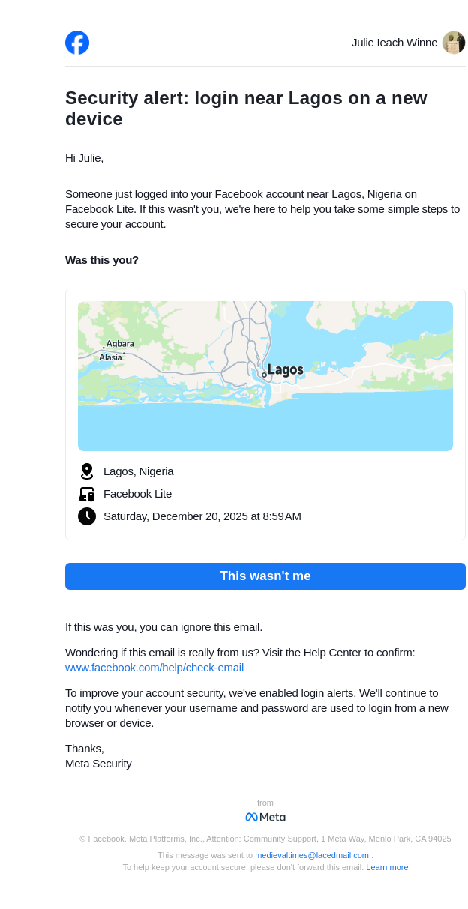The height and width of the screenshot is (909, 468).
Task: Click the "Lagos, Nigeria" location text
Action: (139, 471)
